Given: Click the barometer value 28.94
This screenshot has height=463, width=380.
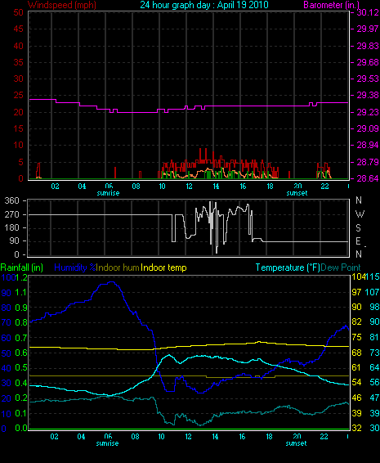Looking at the screenshot, I should coord(368,146).
